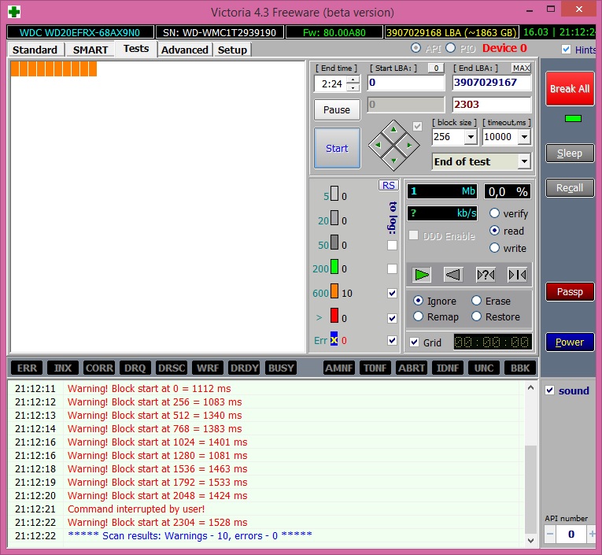
Task: Click the left arrow in the navigation diamond
Action: pos(378,145)
